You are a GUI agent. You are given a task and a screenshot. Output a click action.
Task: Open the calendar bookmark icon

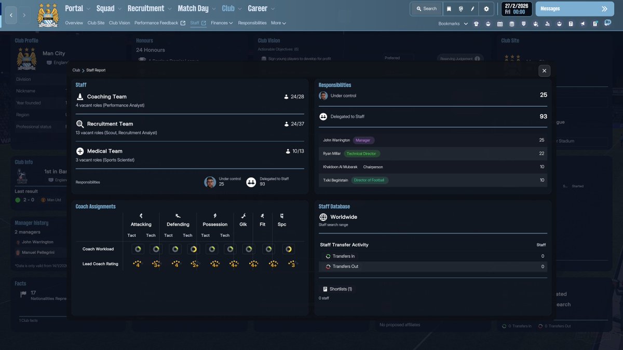click(x=500, y=24)
